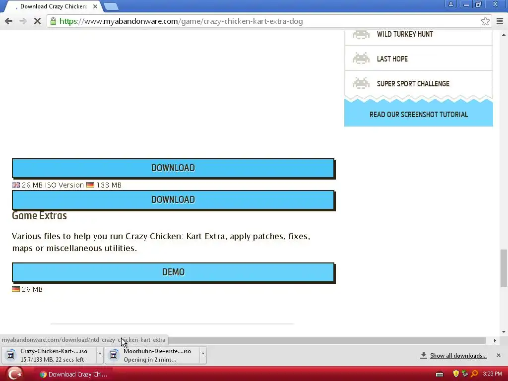Click the vertical scrollbar up arrow
Image resolution: width=508 pixels, height=381 pixels.
pyautogui.click(x=504, y=34)
